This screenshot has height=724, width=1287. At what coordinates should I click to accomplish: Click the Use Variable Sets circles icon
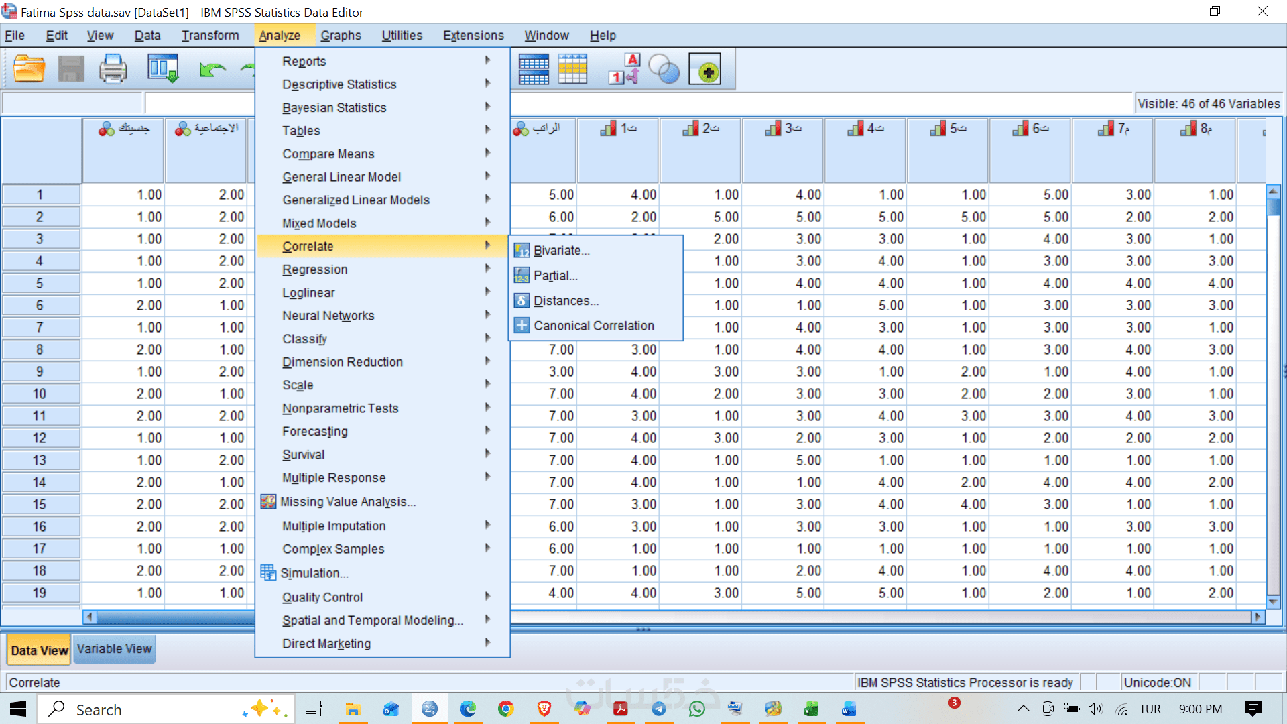[x=664, y=69]
